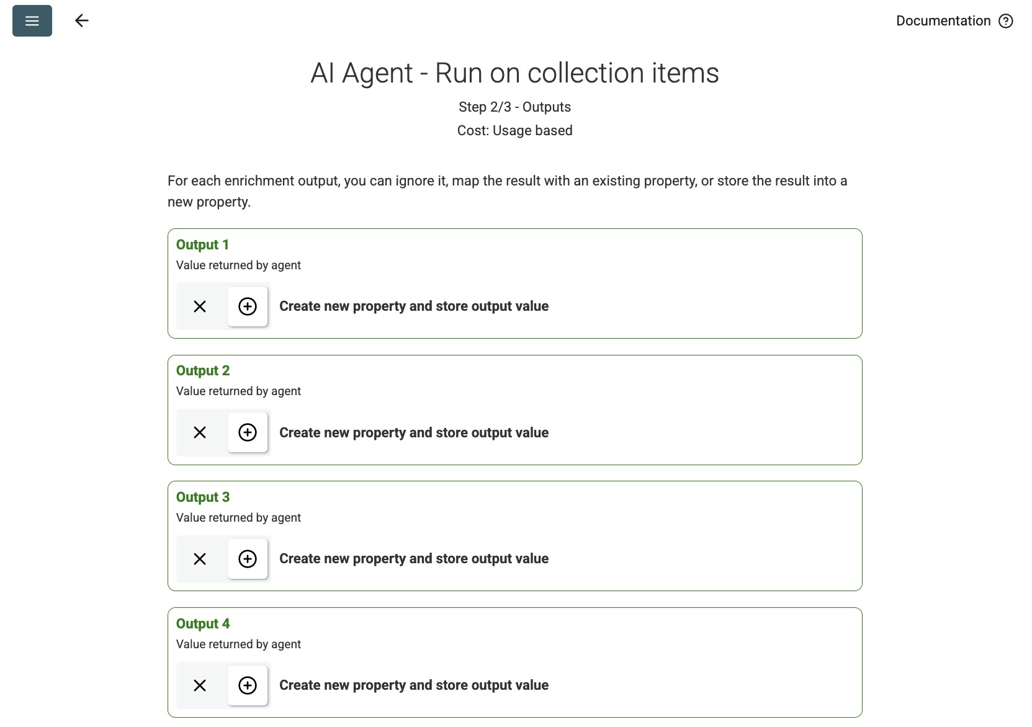The width and height of the screenshot is (1032, 727).
Task: Ignore Output 3 with the X option
Action: click(x=200, y=559)
